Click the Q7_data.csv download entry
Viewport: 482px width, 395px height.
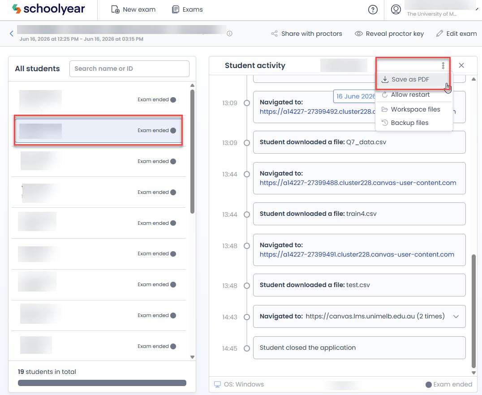pos(359,142)
